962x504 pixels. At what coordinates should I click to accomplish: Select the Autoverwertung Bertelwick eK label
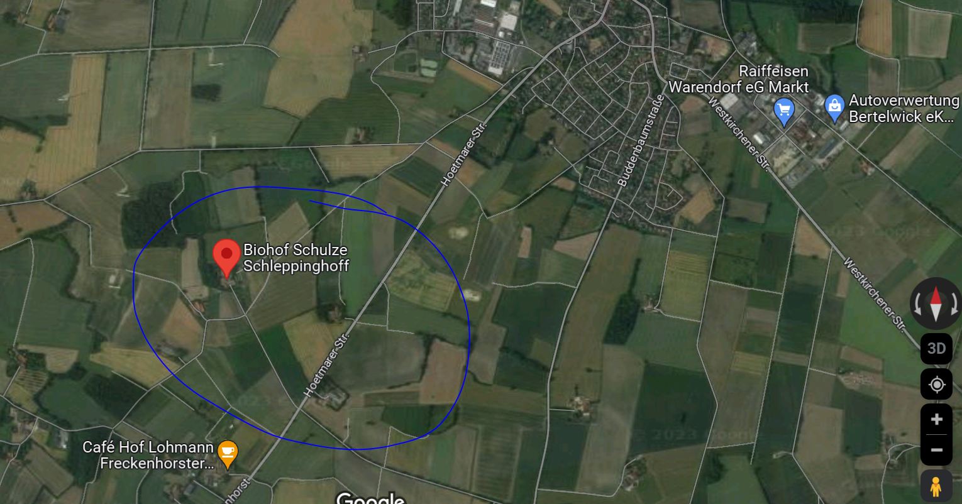[904, 109]
